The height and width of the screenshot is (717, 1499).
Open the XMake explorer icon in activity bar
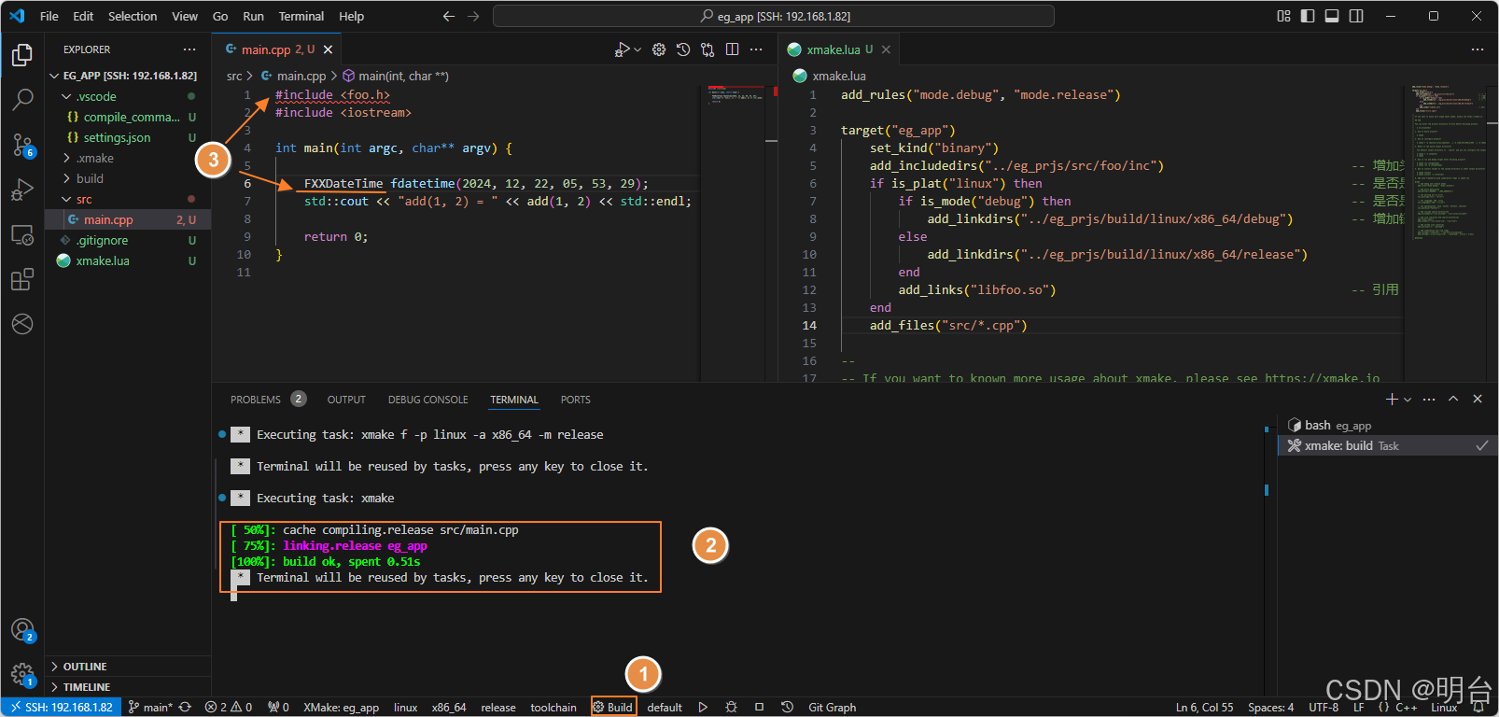22,324
